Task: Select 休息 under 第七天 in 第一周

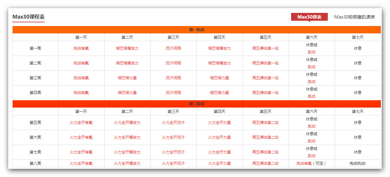Action: click(x=358, y=48)
